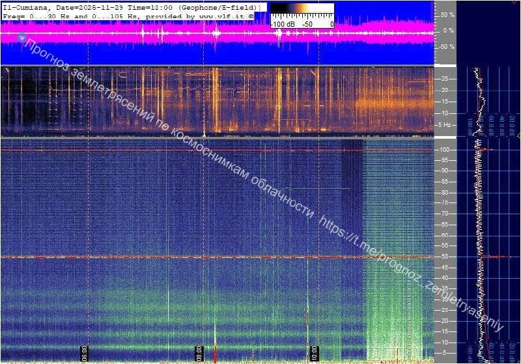Click the 'provided by www.vlf.it' text line
This screenshot has width=521, height=364.
click(196, 16)
